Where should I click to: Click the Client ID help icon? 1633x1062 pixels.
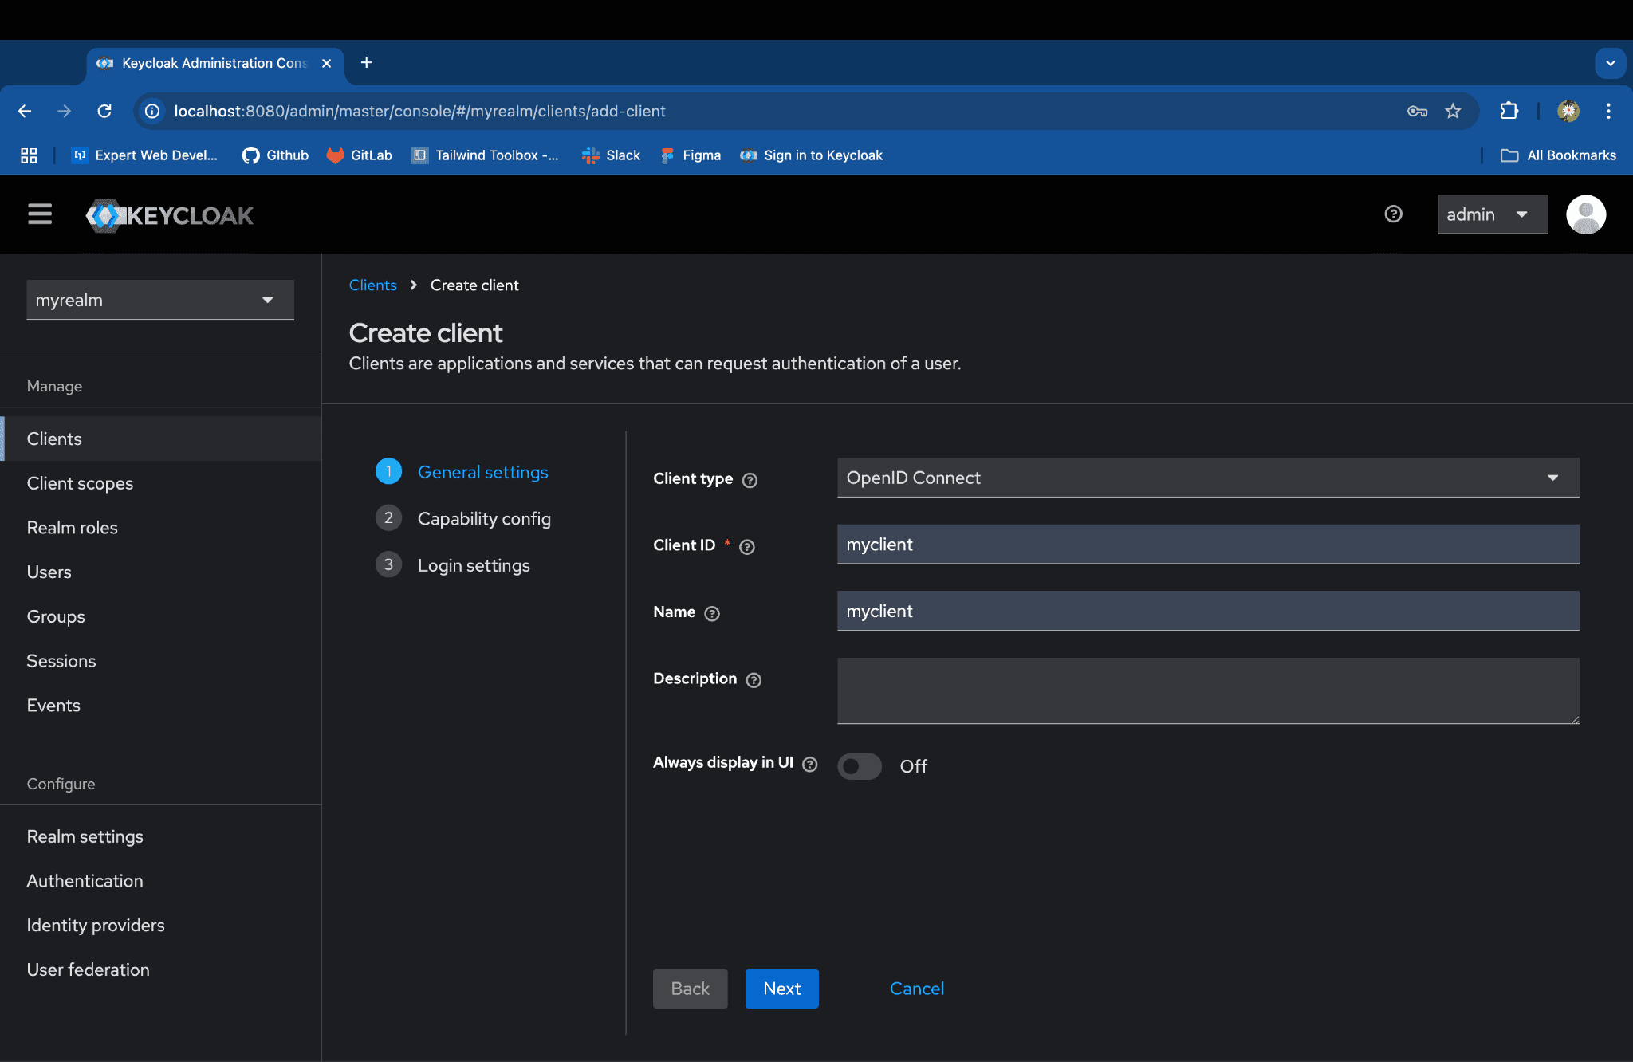(747, 547)
